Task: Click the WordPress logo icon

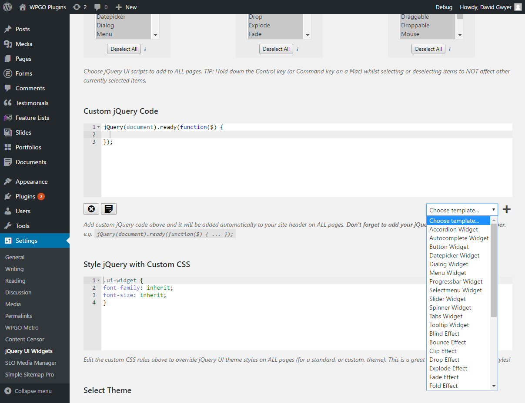Action: pos(7,7)
